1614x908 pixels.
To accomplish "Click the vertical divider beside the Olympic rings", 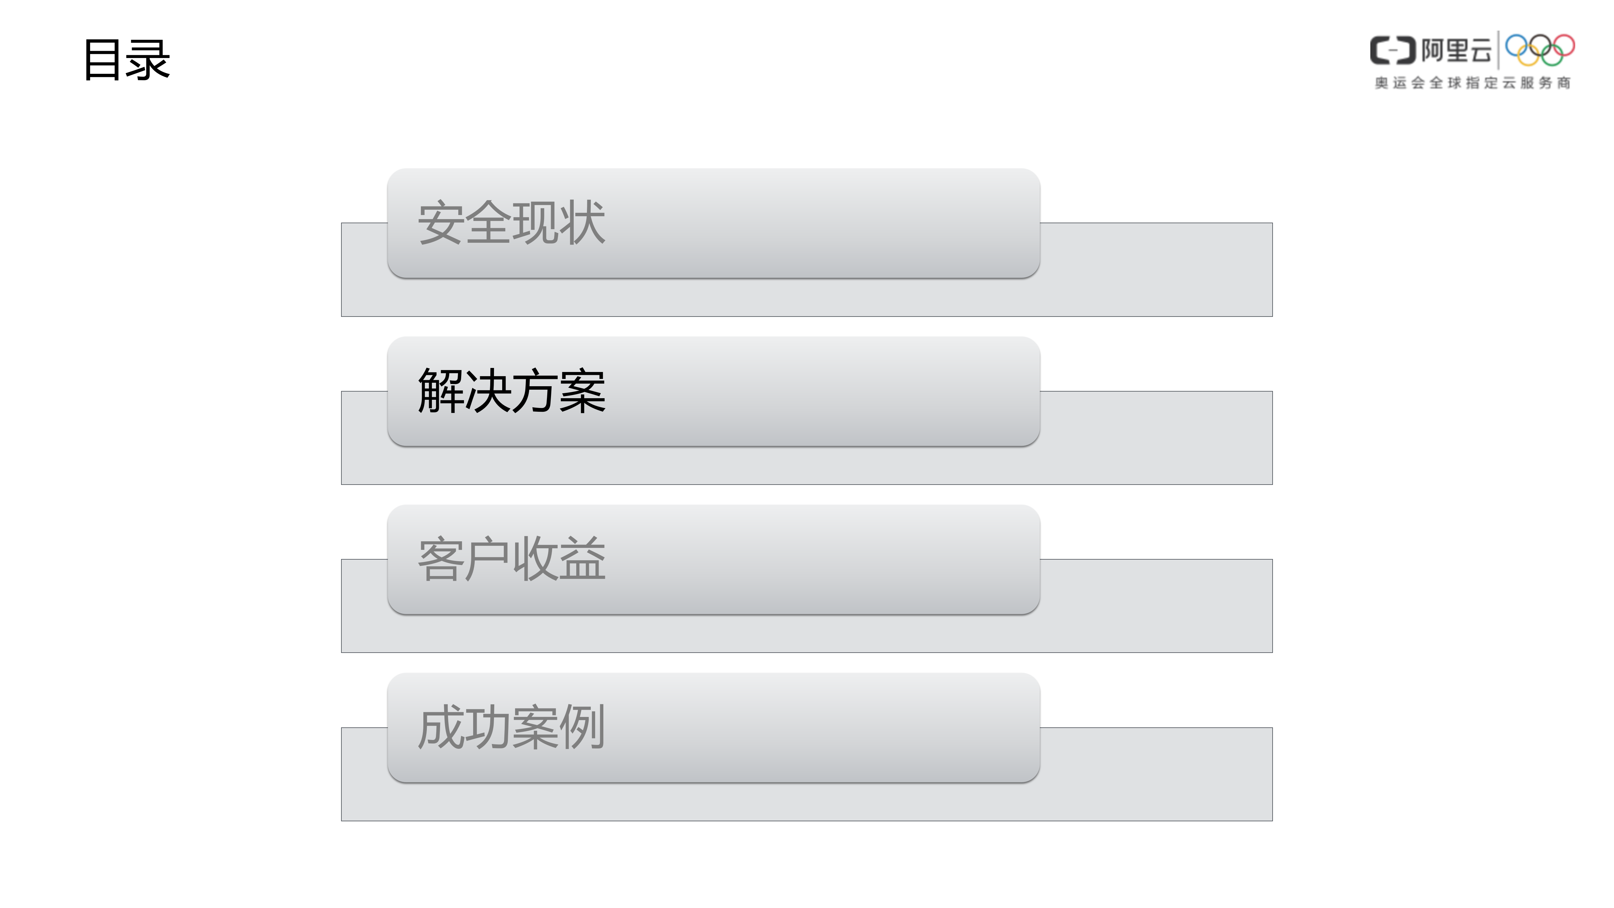I will pyautogui.click(x=1498, y=49).
